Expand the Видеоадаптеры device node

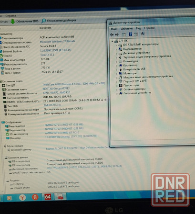click(116, 49)
